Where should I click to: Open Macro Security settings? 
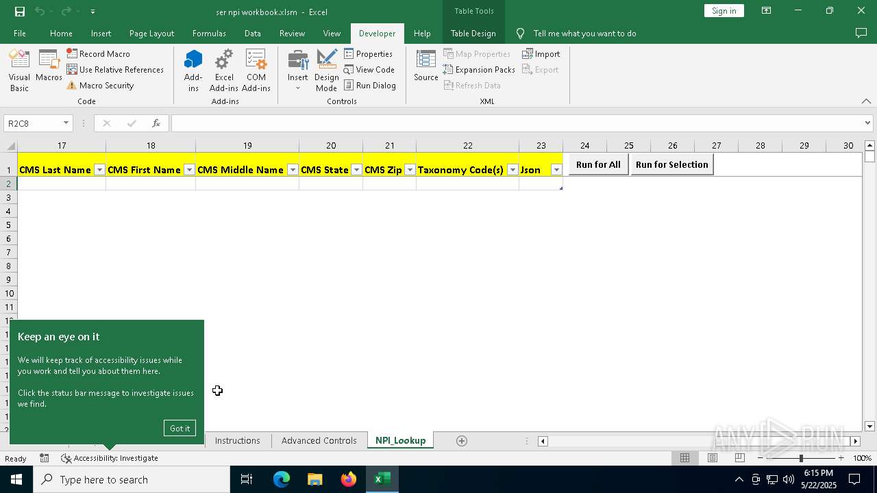[x=100, y=86]
